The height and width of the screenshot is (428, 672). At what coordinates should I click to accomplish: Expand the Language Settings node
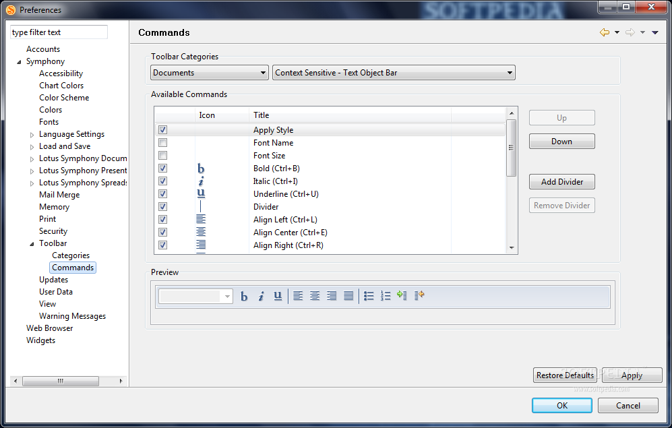32,135
